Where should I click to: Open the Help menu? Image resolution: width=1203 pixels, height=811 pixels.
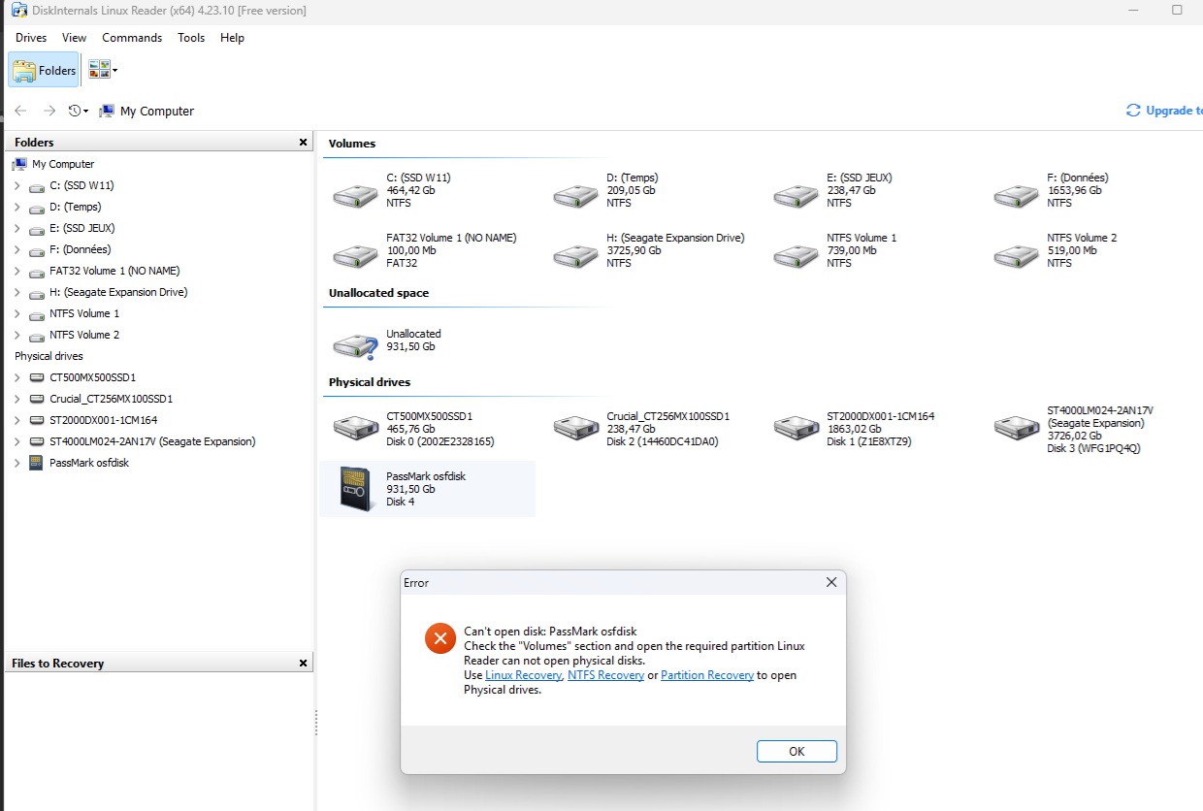pyautogui.click(x=233, y=38)
